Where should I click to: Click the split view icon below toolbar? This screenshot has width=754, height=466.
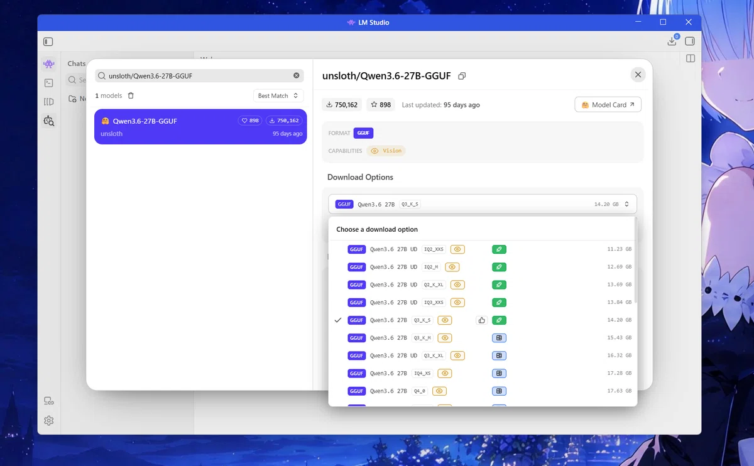tap(691, 58)
